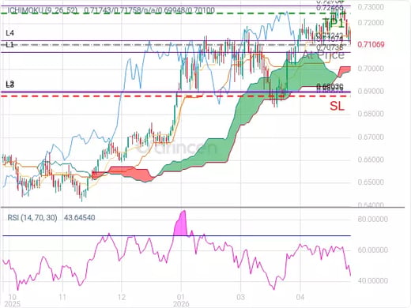Click the 01 2026 date axis label
This screenshot has height=308, width=411.
point(181,300)
